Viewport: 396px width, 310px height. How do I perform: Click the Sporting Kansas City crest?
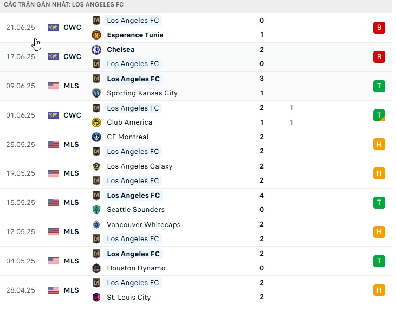[96, 93]
